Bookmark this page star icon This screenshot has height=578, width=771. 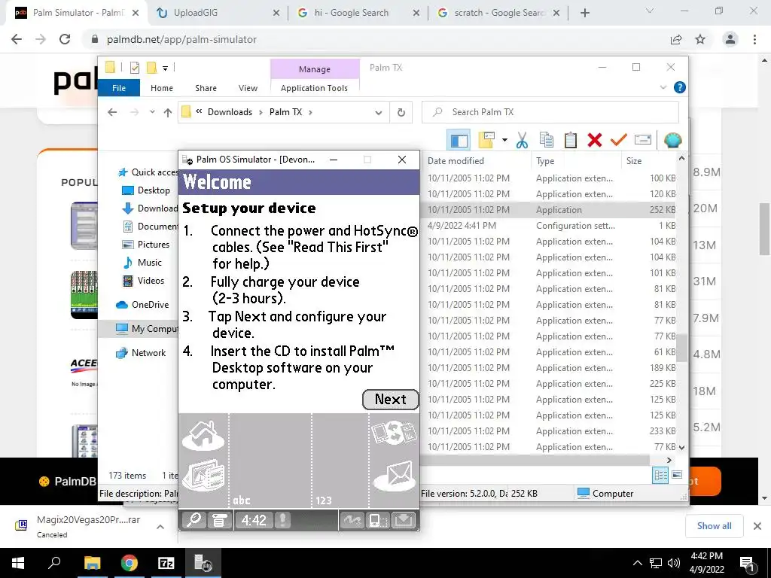700,39
